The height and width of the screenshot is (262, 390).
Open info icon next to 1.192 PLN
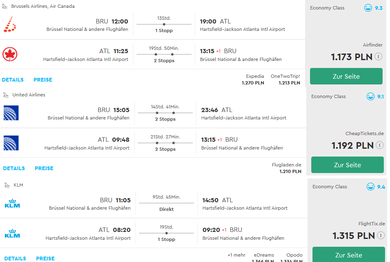coord(380,145)
